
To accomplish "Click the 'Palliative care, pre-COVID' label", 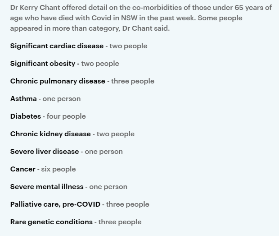I will [x=55, y=204].
